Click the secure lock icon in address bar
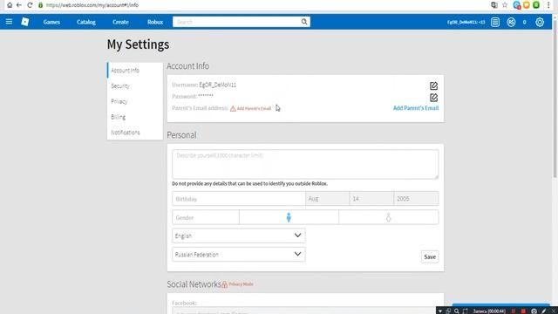 click(41, 5)
